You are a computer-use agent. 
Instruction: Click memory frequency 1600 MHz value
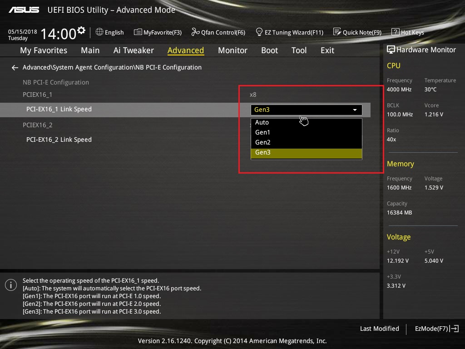[x=399, y=188]
